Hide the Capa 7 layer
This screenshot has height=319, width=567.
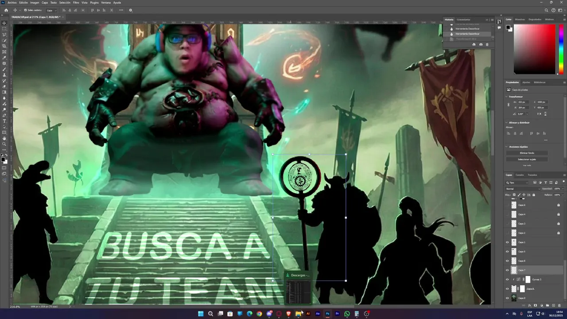pos(508,270)
